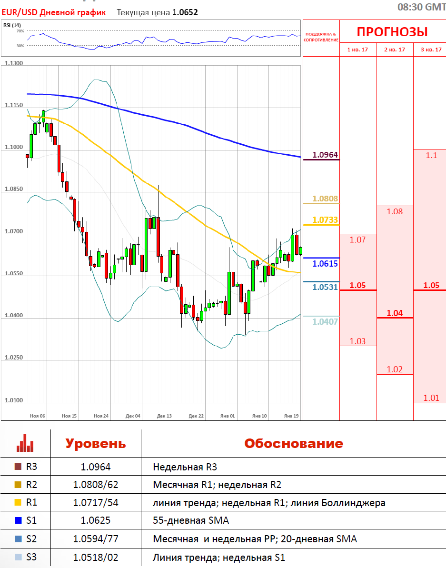Click the red bar chart icon in table header
This screenshot has width=446, height=568.
point(25,443)
